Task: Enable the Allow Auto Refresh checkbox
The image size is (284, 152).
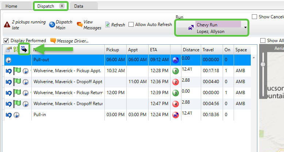Action: (x=131, y=25)
